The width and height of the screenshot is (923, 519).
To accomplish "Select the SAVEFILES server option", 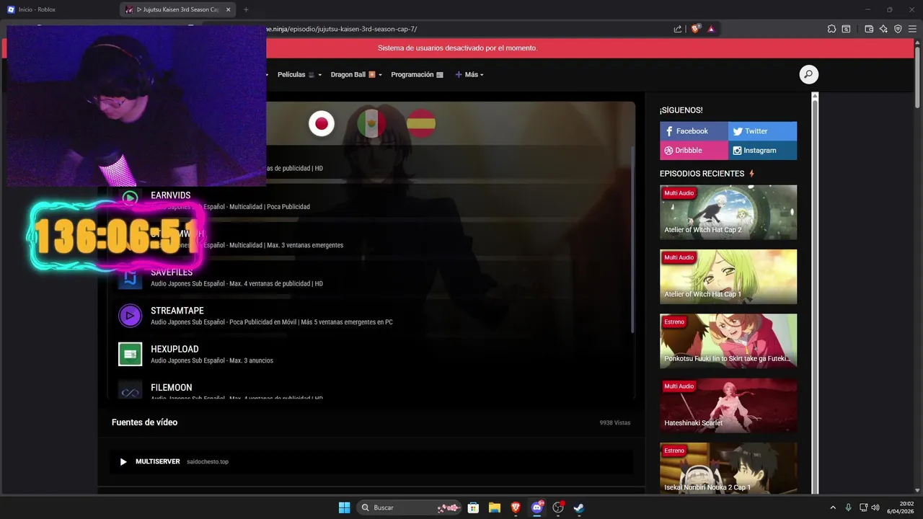I will 371,278.
